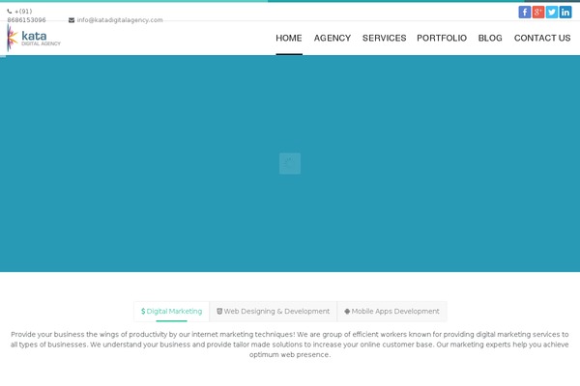Open the AGENCY menu item

[333, 38]
